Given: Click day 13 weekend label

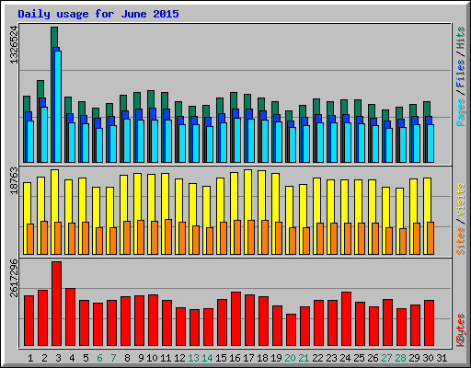Looking at the screenshot, I should 193,358.
